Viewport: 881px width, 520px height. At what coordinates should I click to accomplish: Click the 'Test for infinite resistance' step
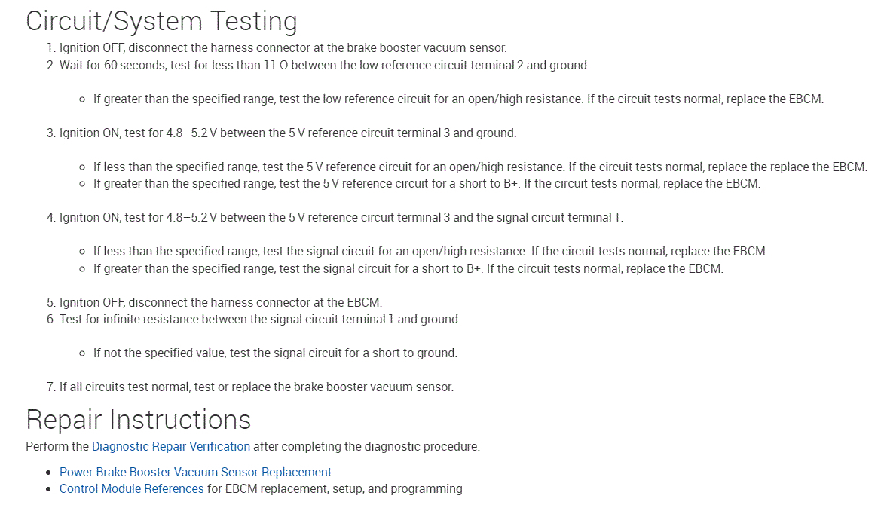tap(259, 319)
